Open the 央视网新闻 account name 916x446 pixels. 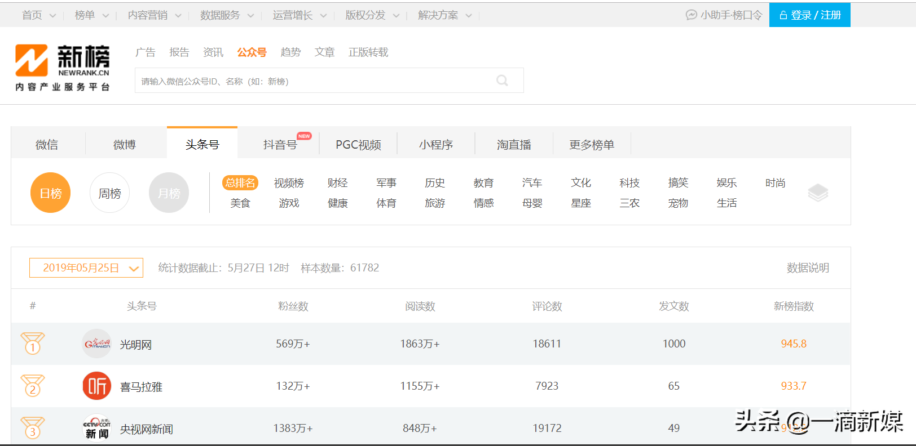(x=147, y=429)
